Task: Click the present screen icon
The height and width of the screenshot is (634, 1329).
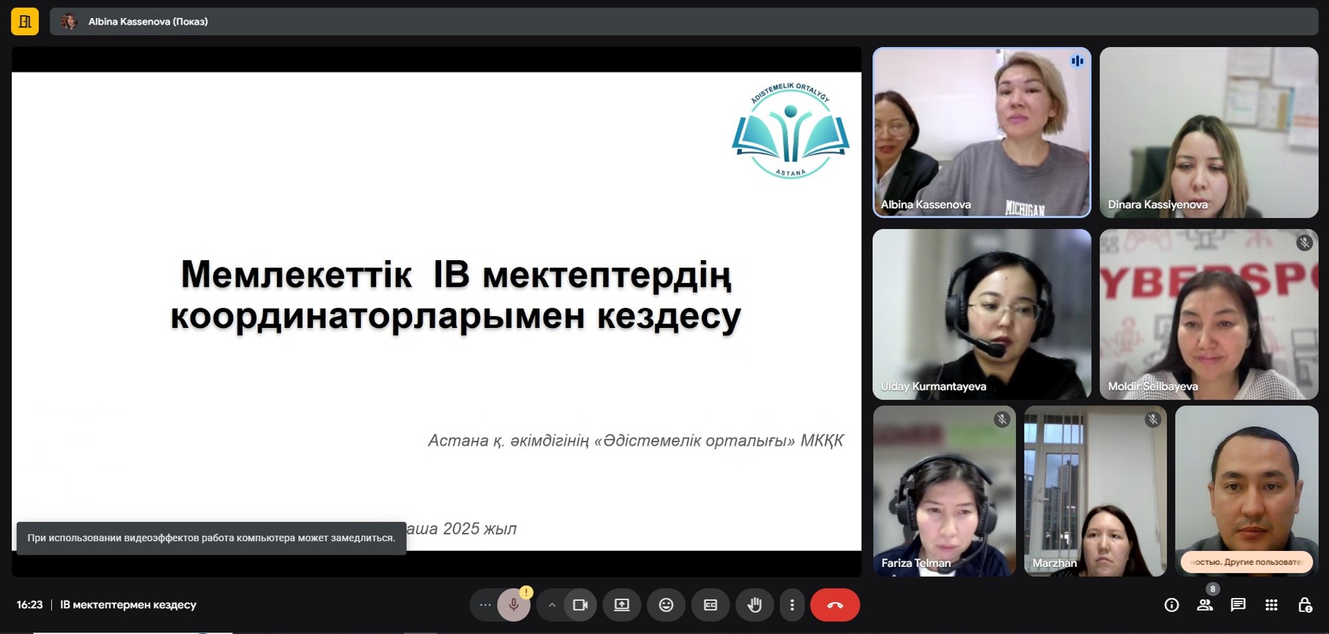Action: 621,605
